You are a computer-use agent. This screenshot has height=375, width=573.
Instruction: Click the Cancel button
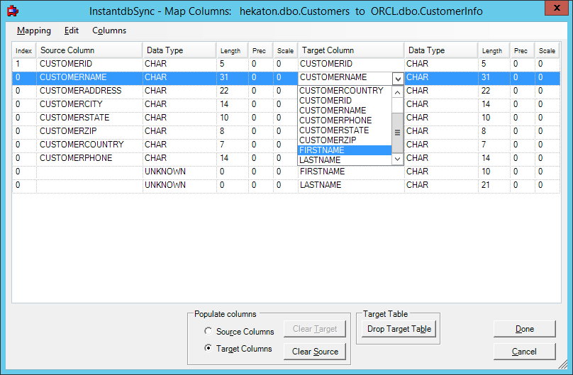524,352
